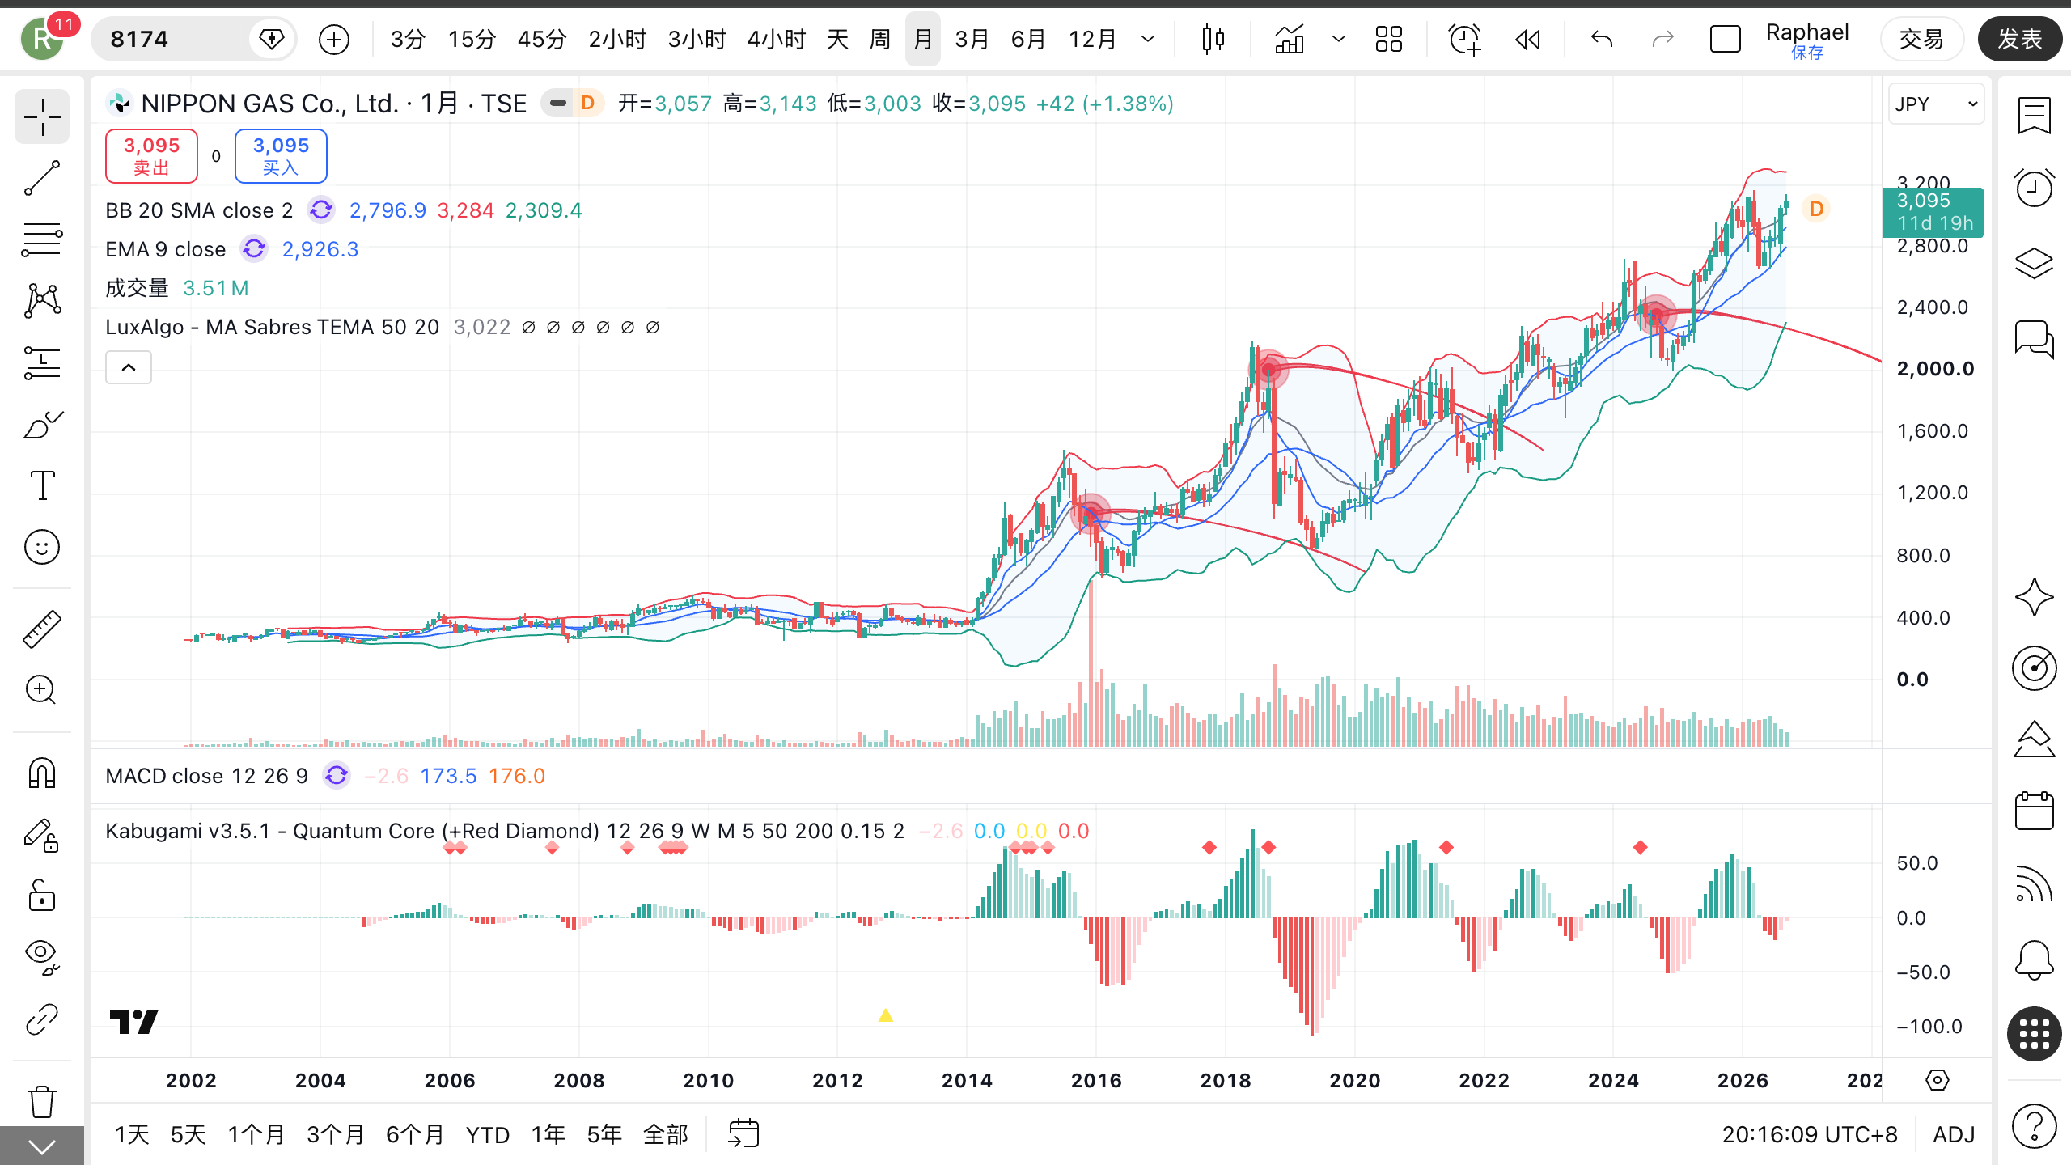
Task: Select the 月 monthly timeframe
Action: 923,39
